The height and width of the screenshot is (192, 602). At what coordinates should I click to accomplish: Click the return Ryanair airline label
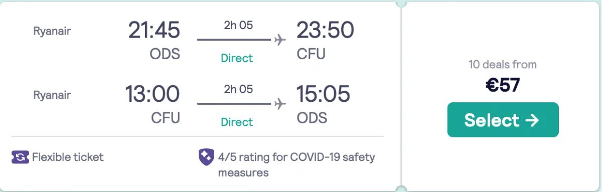click(x=52, y=95)
